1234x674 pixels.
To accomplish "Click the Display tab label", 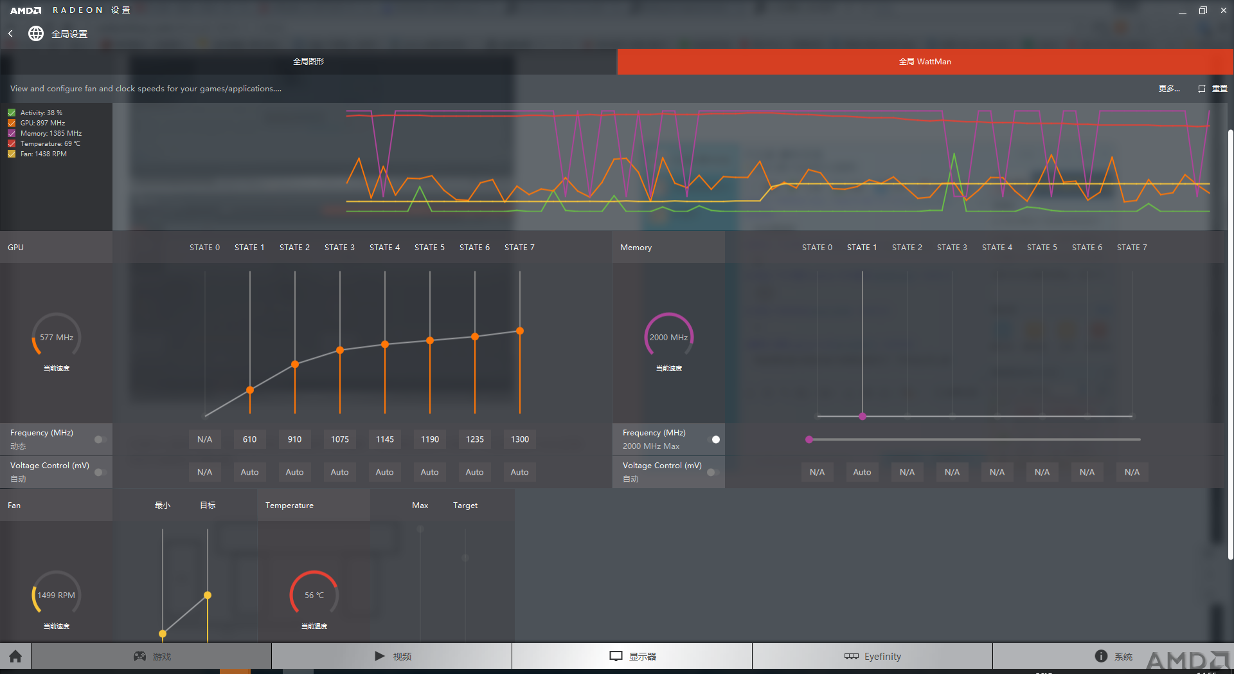I will [x=643, y=656].
